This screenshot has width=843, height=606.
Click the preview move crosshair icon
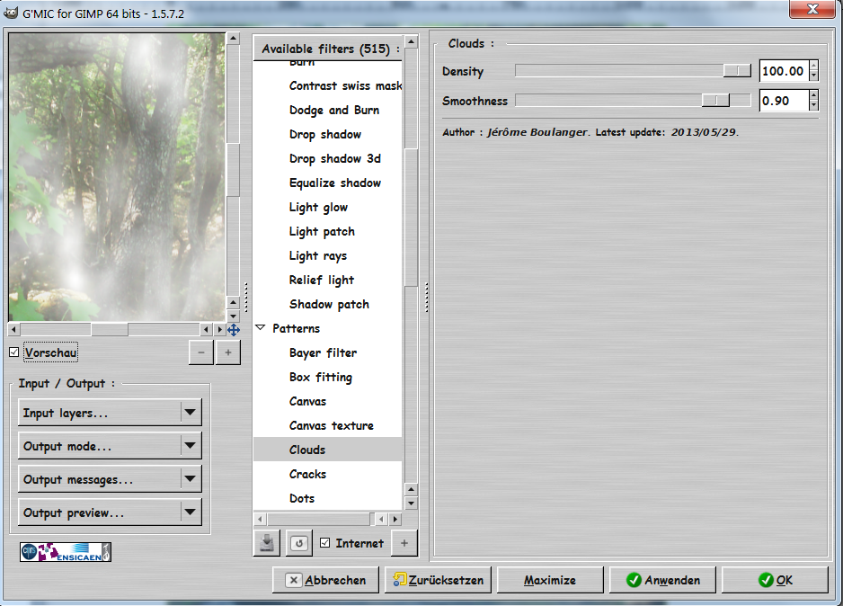[x=234, y=330]
